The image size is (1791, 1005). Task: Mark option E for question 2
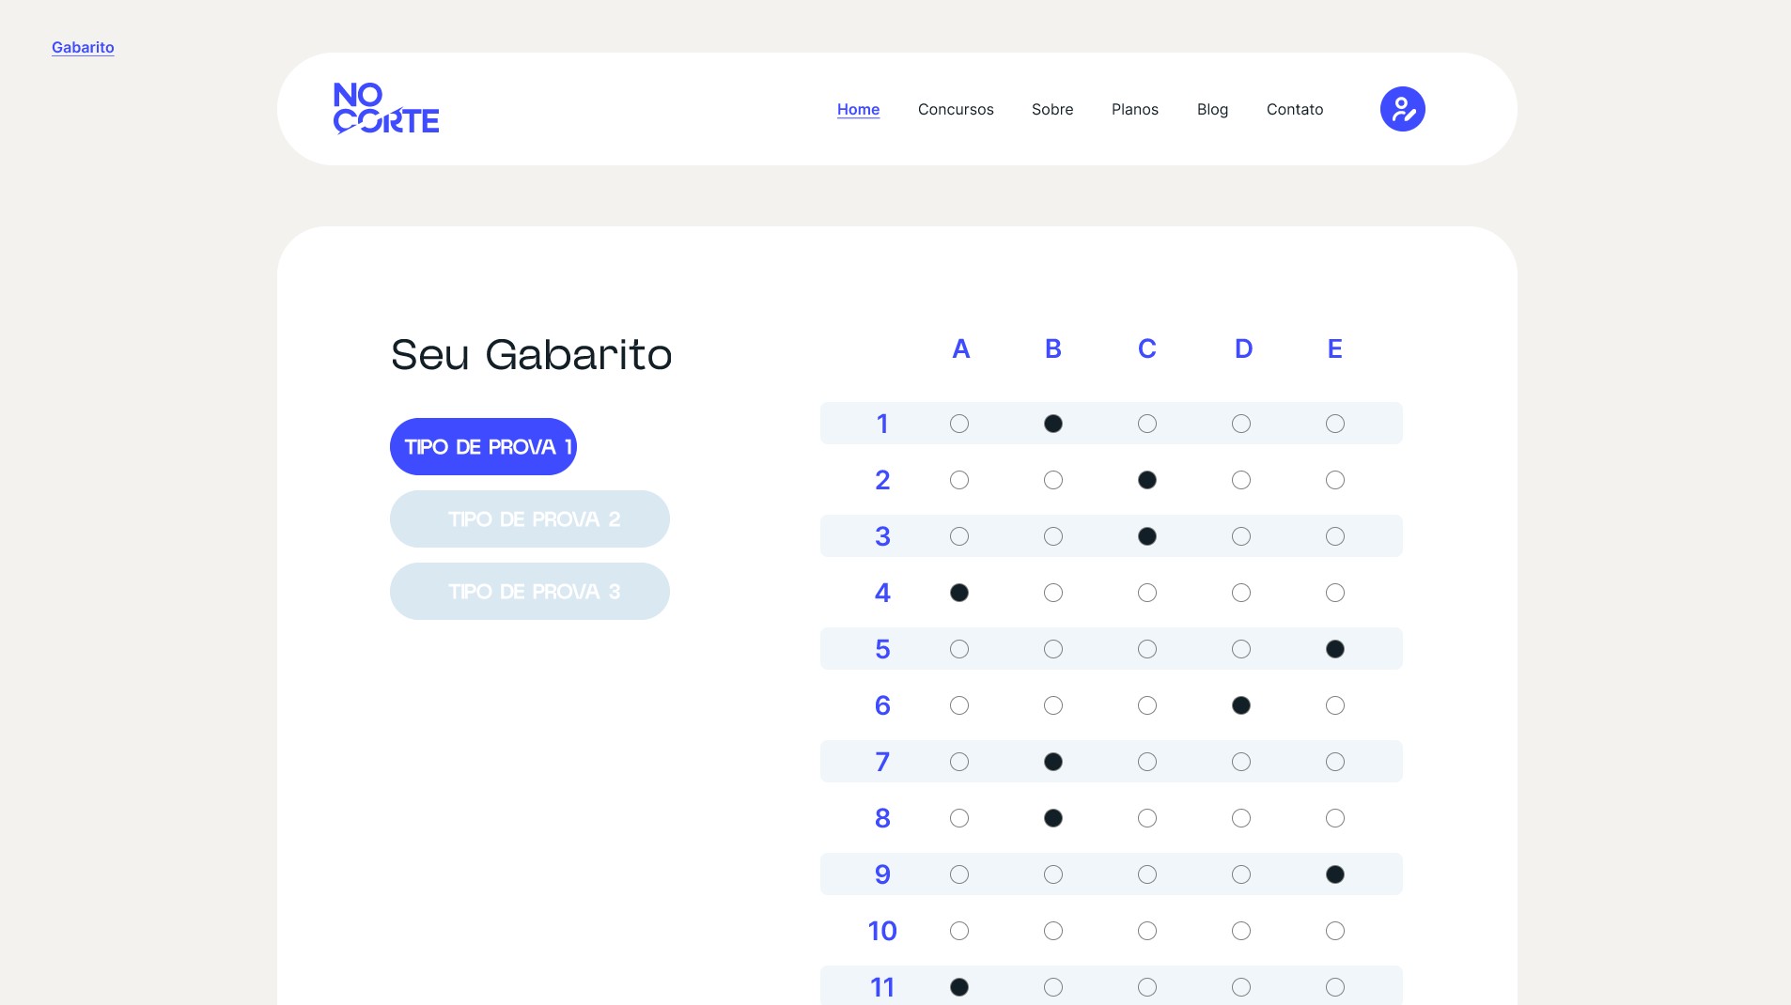click(1334, 480)
